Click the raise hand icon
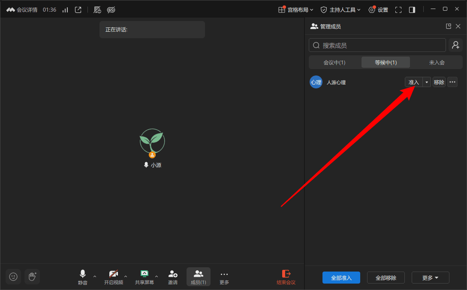This screenshot has height=290, width=467. pyautogui.click(x=32, y=277)
